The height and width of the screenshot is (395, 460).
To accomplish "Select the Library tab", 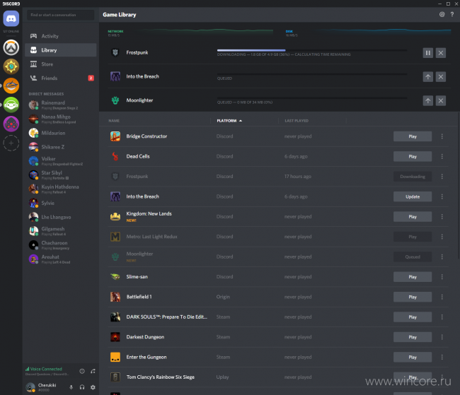I will (61, 50).
